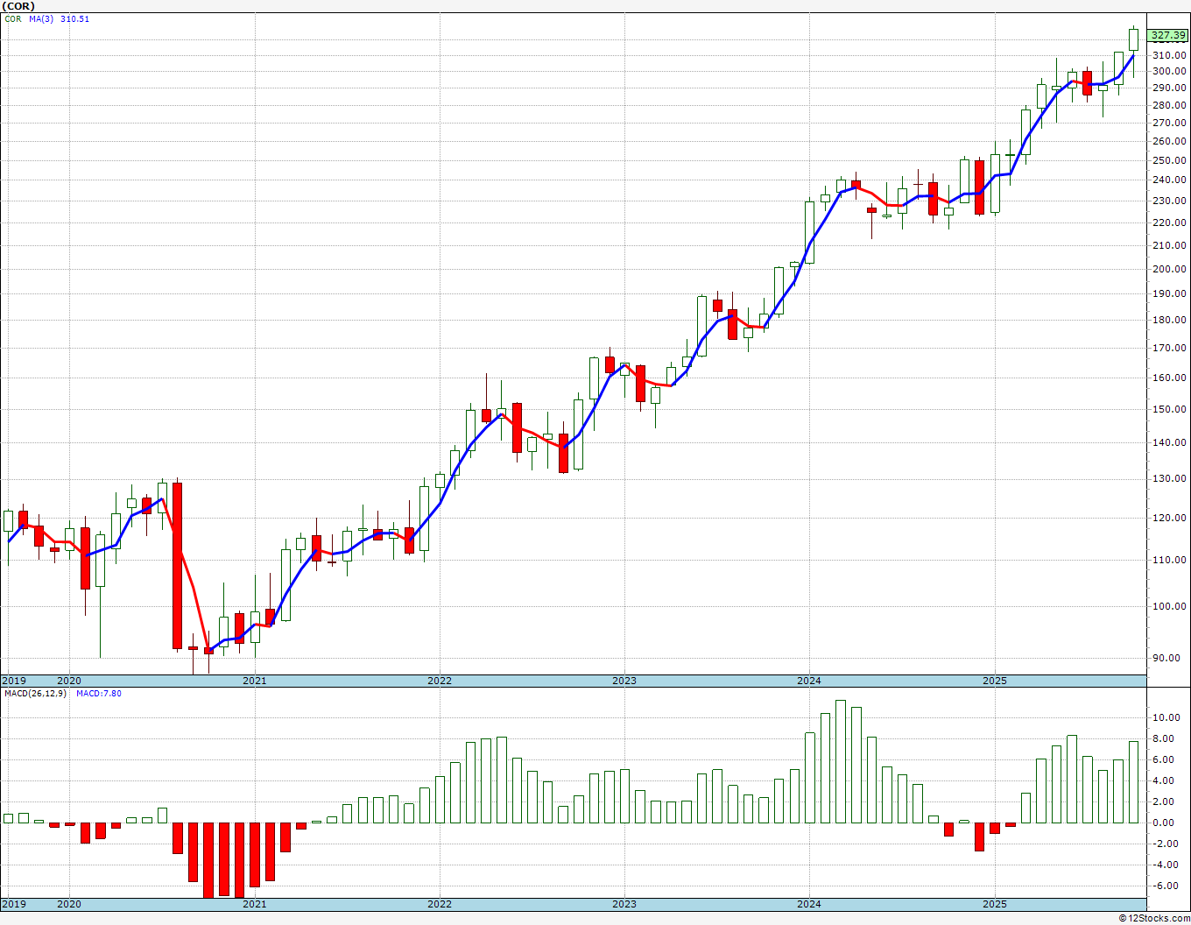Click 2021 on the price chart time axis
This screenshot has width=1191, height=925.
click(x=254, y=681)
